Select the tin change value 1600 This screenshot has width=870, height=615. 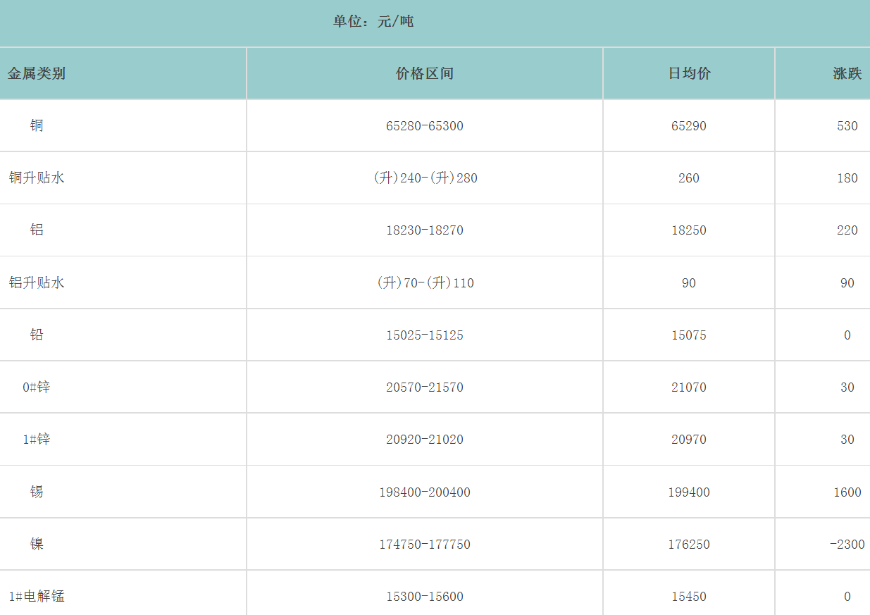click(x=847, y=492)
